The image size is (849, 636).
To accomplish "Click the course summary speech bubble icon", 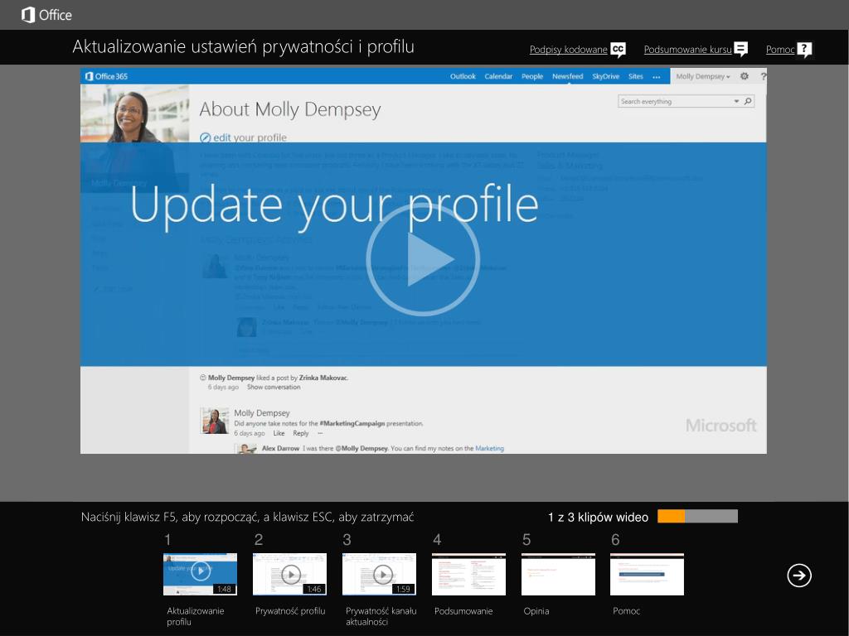I will pyautogui.click(x=740, y=49).
